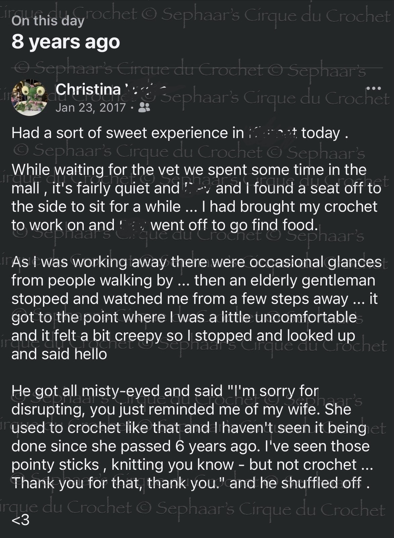Tap the paragraph beginning As I was working away

(196, 308)
